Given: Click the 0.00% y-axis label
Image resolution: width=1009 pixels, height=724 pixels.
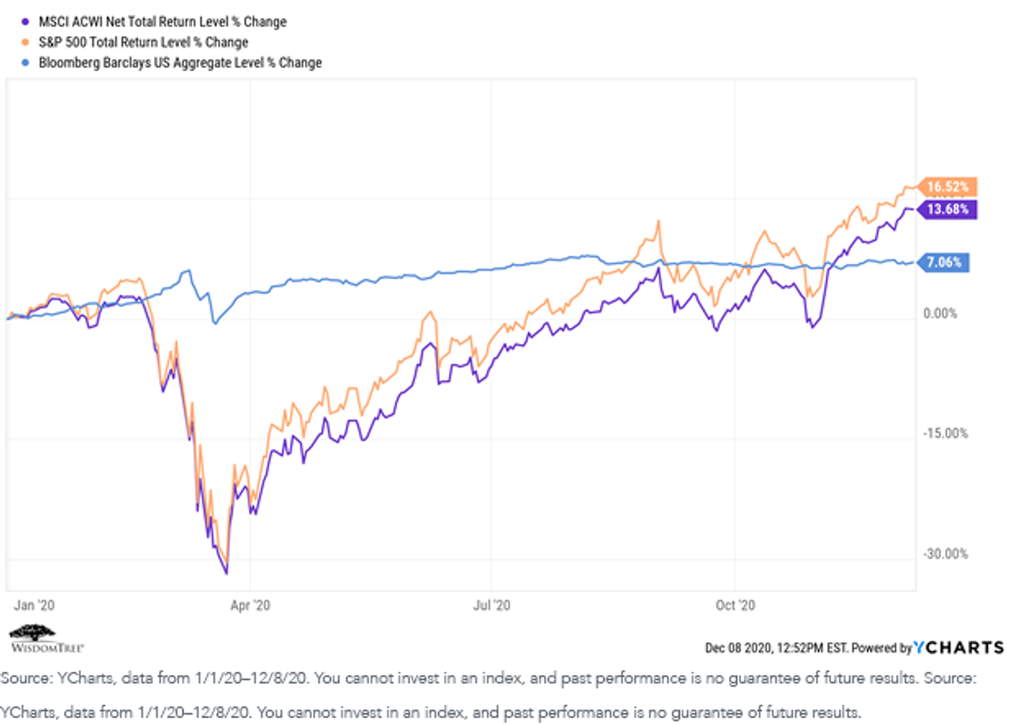Looking at the screenshot, I should tap(941, 314).
